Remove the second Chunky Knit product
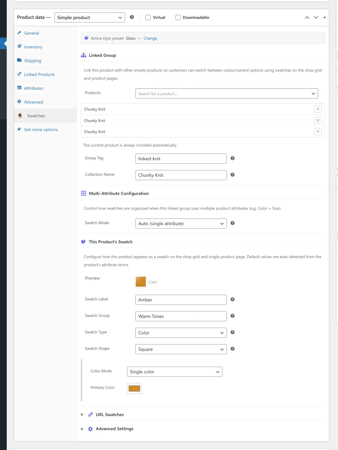 pyautogui.click(x=318, y=120)
